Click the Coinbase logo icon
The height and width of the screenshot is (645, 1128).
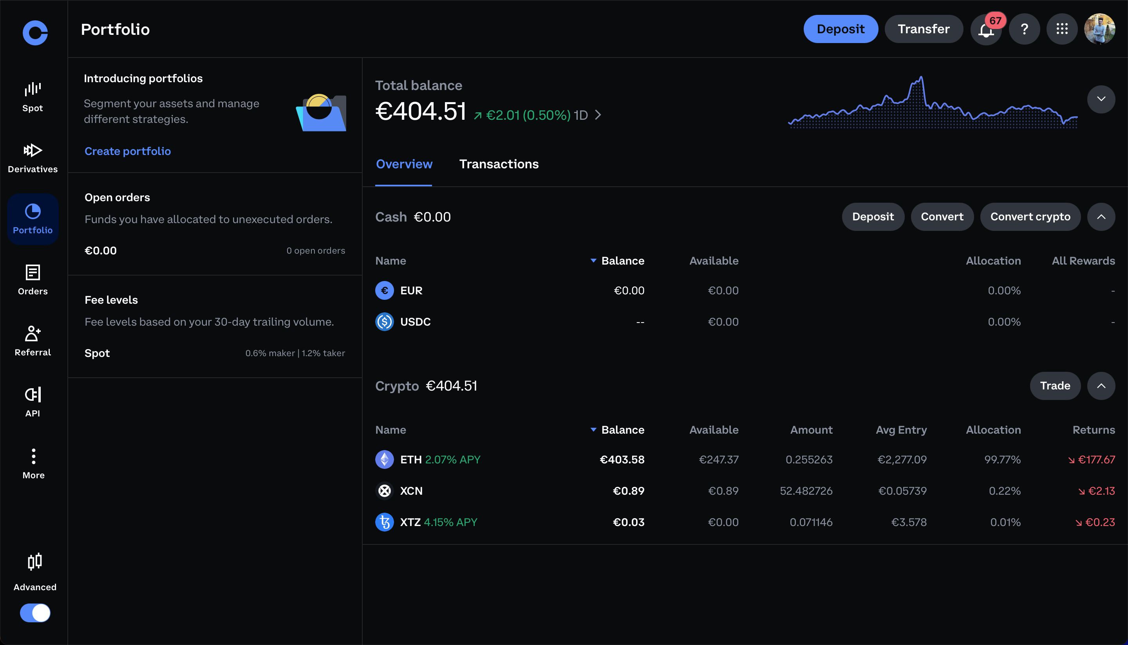pyautogui.click(x=35, y=32)
